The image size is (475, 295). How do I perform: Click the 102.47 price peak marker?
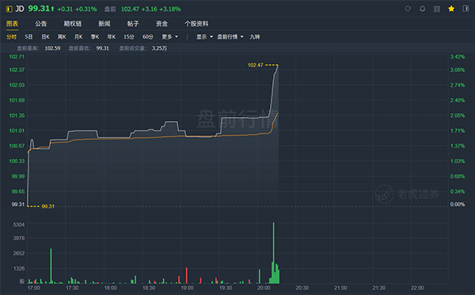[x=256, y=65]
